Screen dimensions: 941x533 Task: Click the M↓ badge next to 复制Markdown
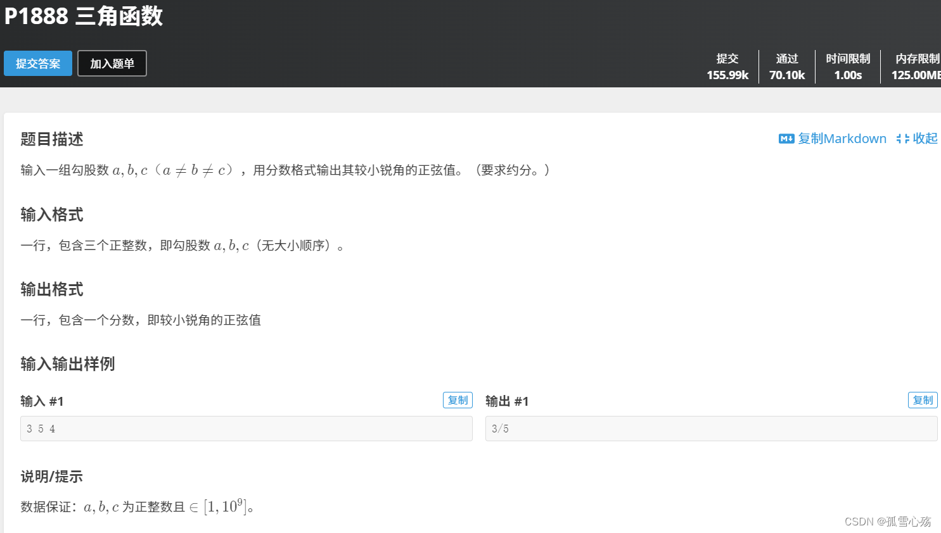(786, 139)
